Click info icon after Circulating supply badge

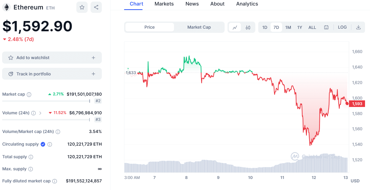click(50, 144)
